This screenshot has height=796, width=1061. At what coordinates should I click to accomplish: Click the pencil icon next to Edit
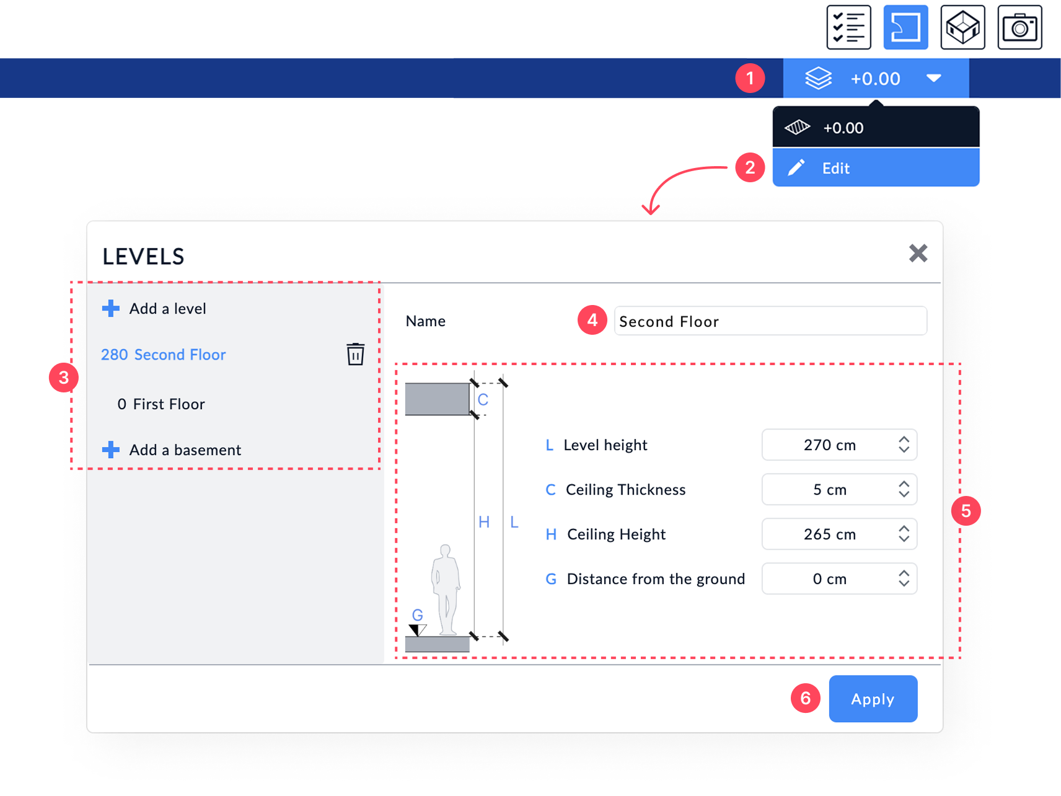pyautogui.click(x=796, y=167)
